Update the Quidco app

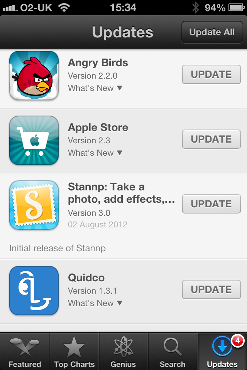click(x=211, y=289)
